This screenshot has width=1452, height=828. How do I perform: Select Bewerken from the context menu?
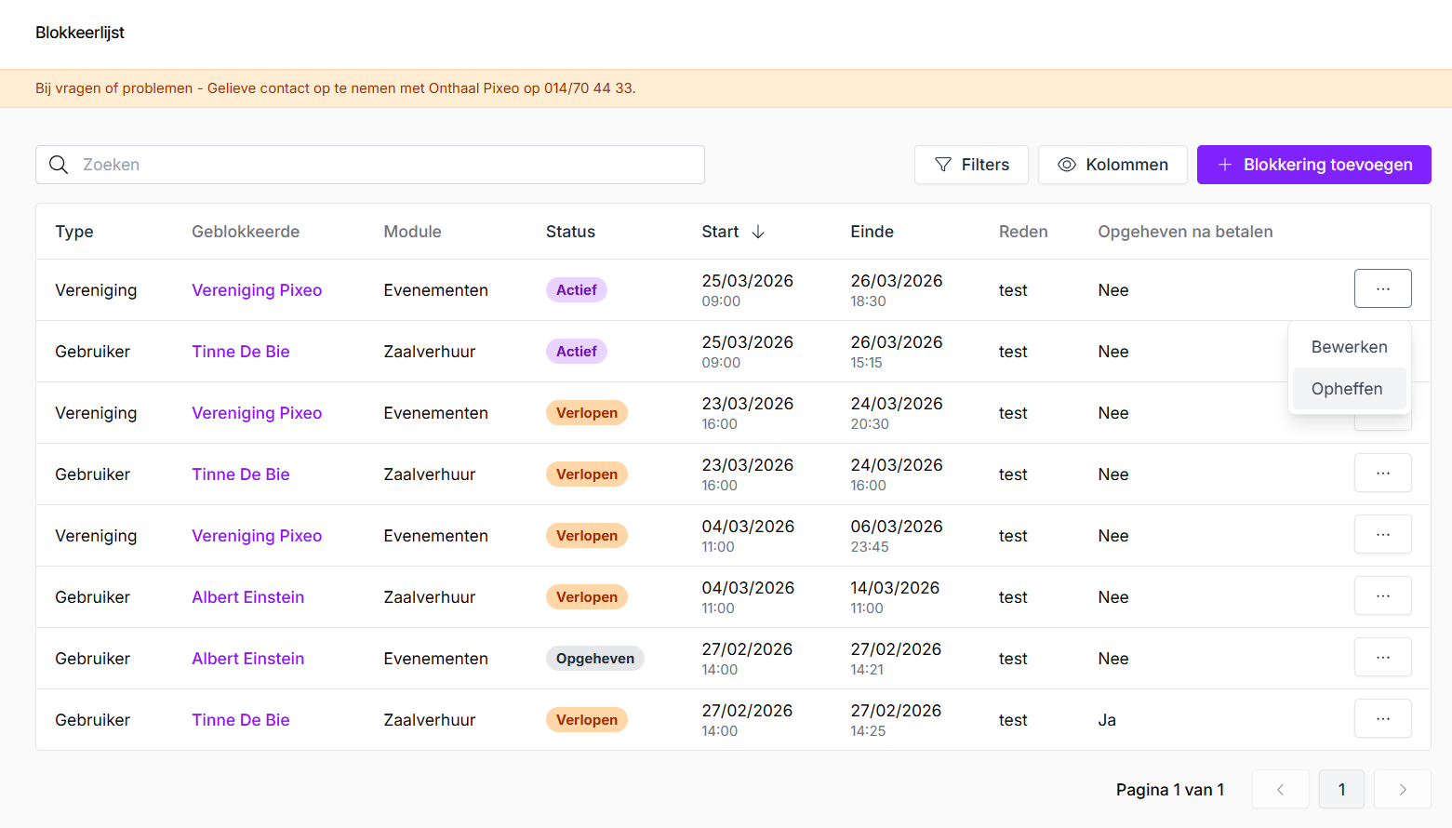[1349, 347]
